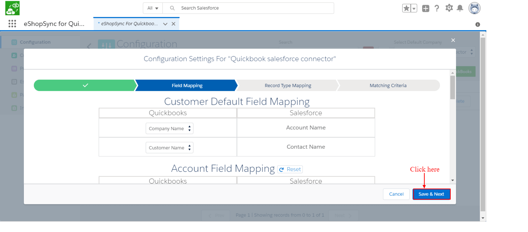Viewport: 528px width, 232px height.
Task: Open the Help question mark icon
Action: [437, 8]
